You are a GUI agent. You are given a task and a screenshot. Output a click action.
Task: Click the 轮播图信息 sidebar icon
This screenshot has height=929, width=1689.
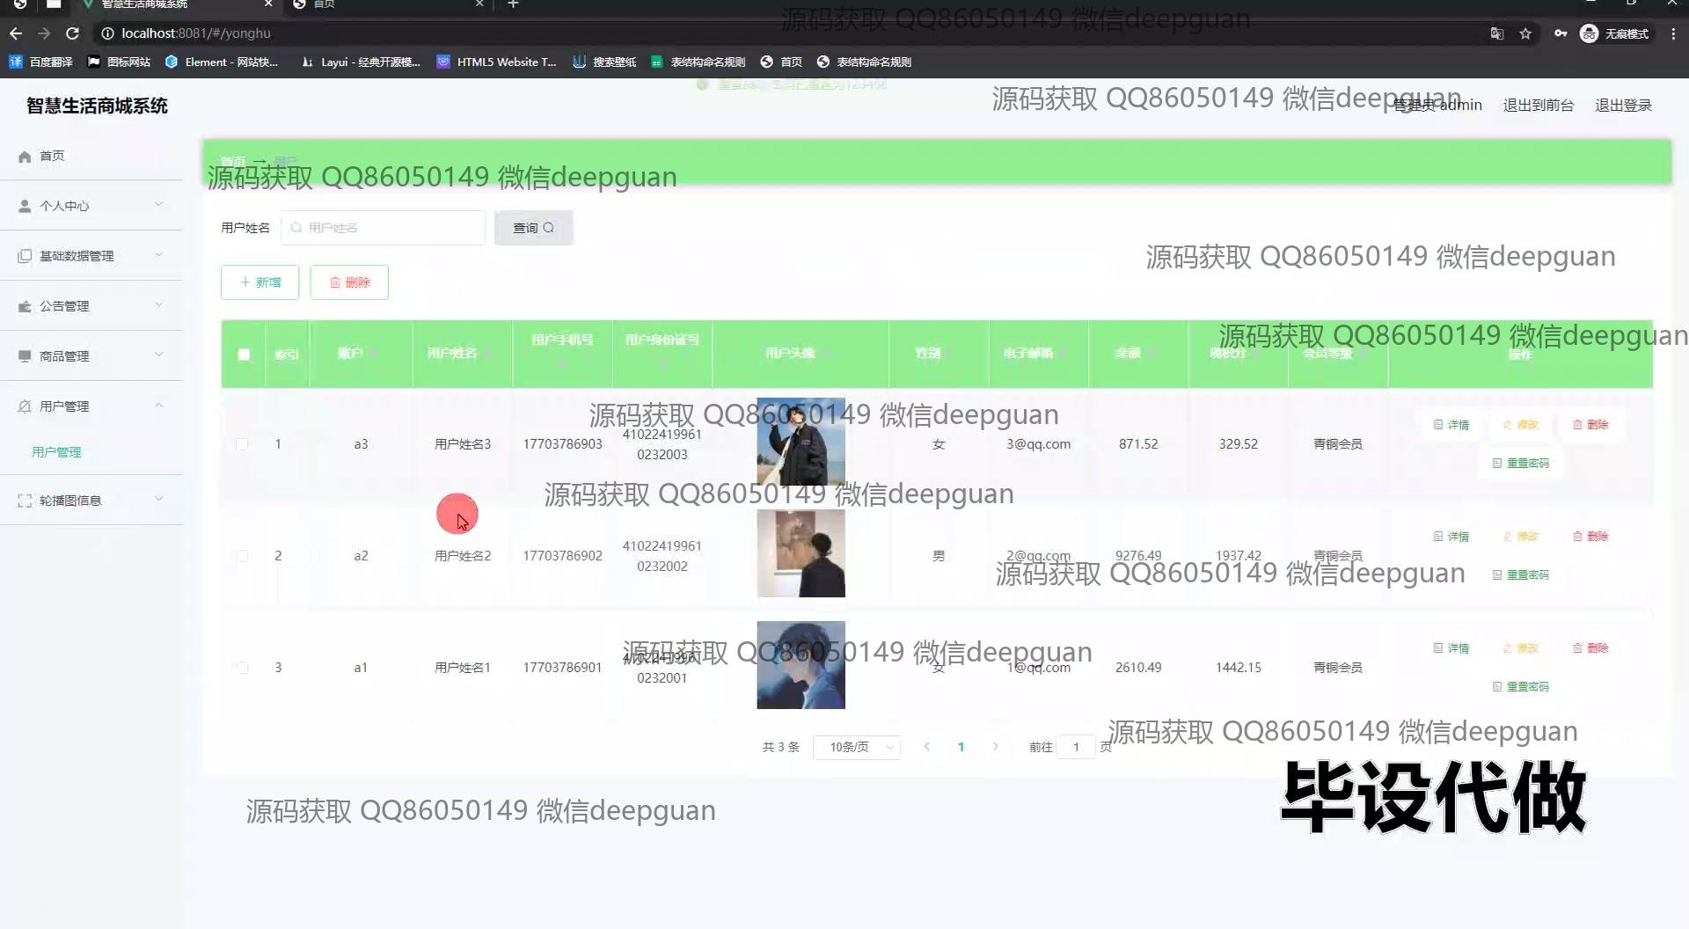pyautogui.click(x=25, y=501)
